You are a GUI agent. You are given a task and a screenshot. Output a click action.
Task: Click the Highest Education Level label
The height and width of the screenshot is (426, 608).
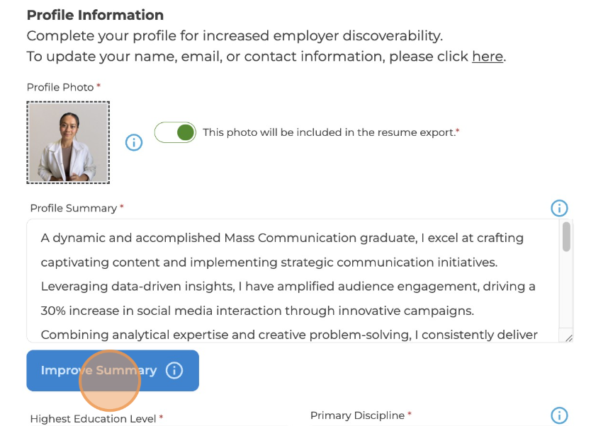(x=93, y=419)
